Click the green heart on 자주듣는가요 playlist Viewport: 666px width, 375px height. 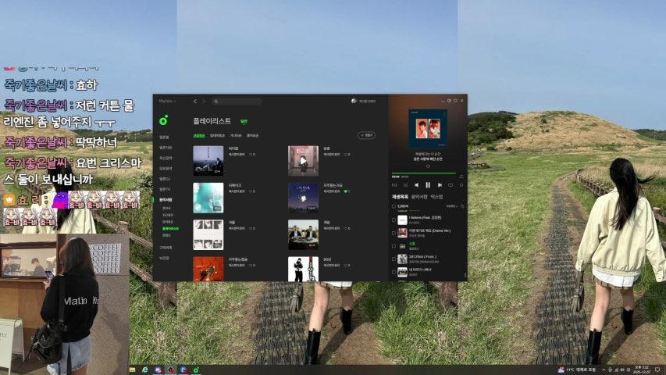coord(344,191)
